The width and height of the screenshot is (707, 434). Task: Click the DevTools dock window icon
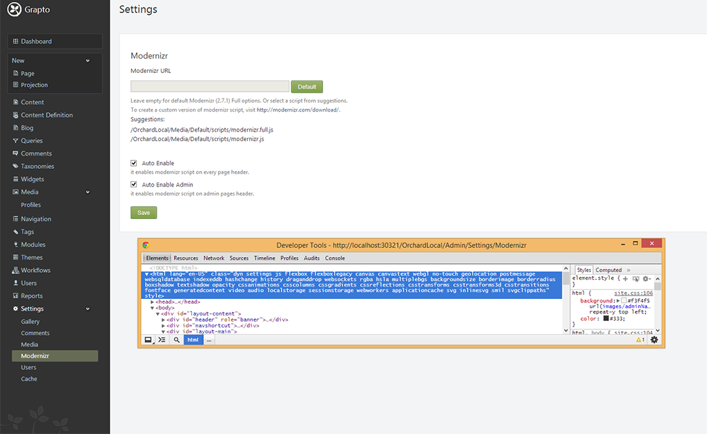coord(148,340)
